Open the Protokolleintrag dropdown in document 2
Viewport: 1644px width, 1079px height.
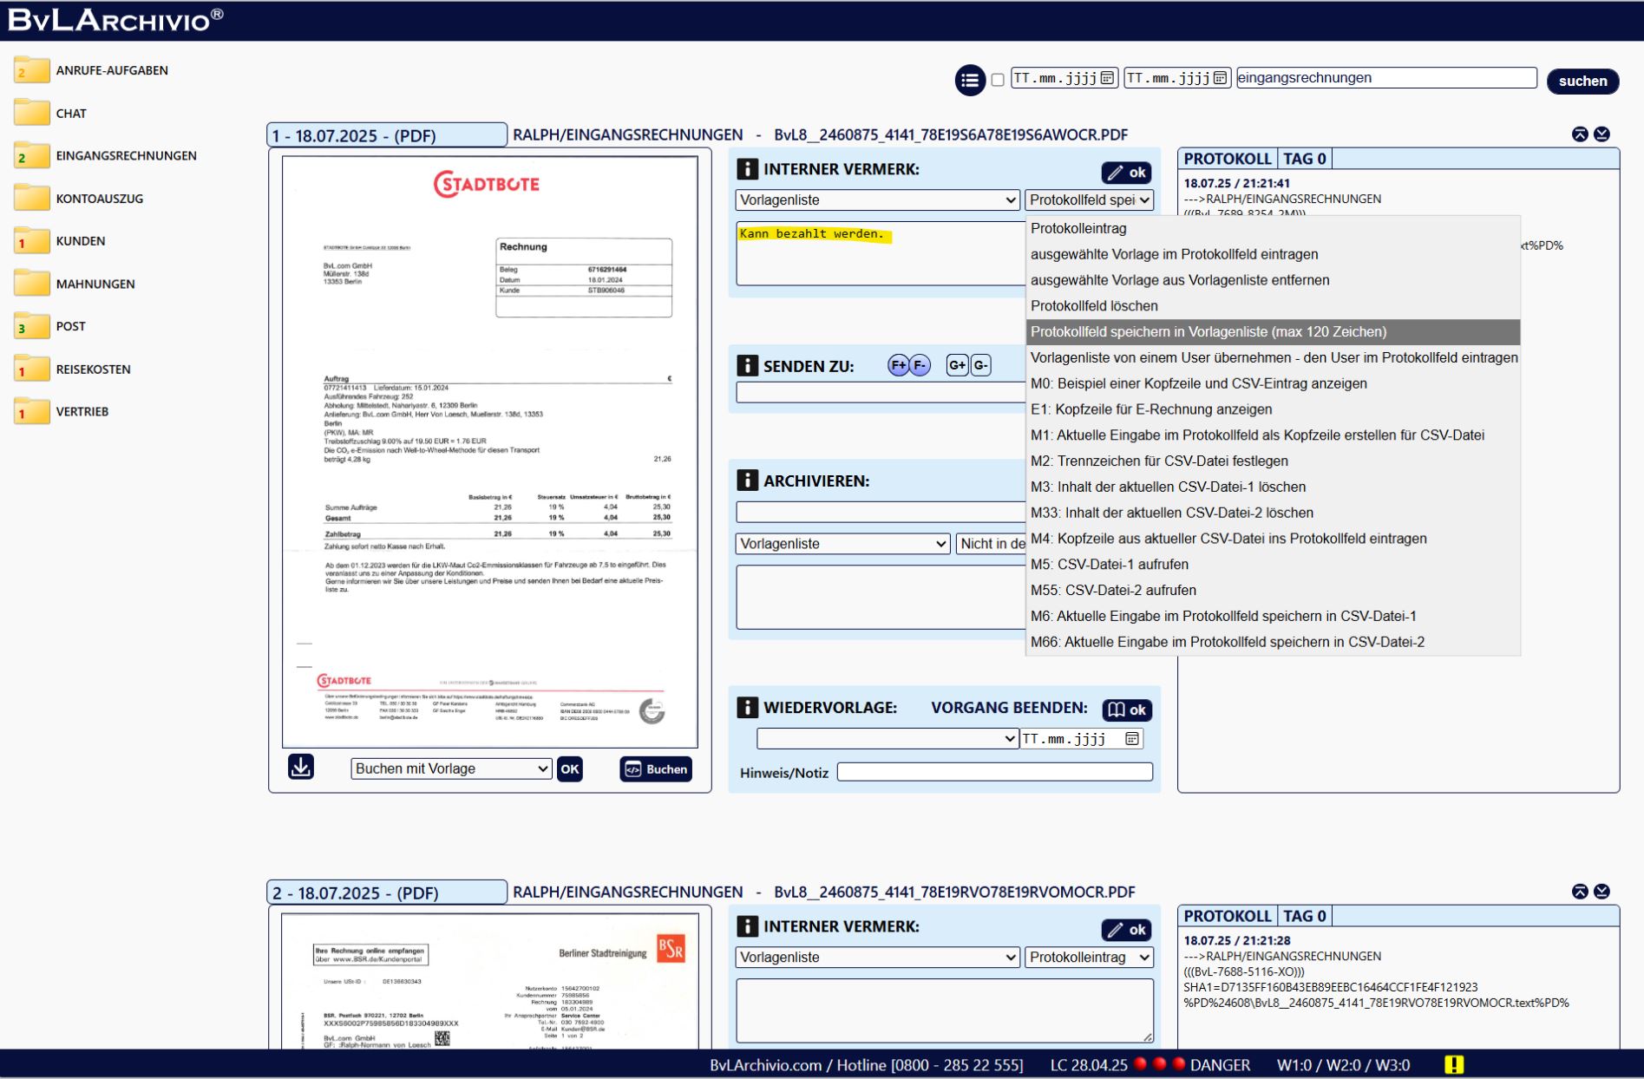[1089, 958]
